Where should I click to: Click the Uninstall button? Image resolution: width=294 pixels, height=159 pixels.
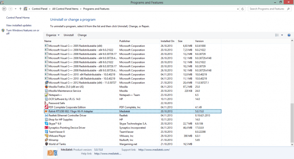69,35
